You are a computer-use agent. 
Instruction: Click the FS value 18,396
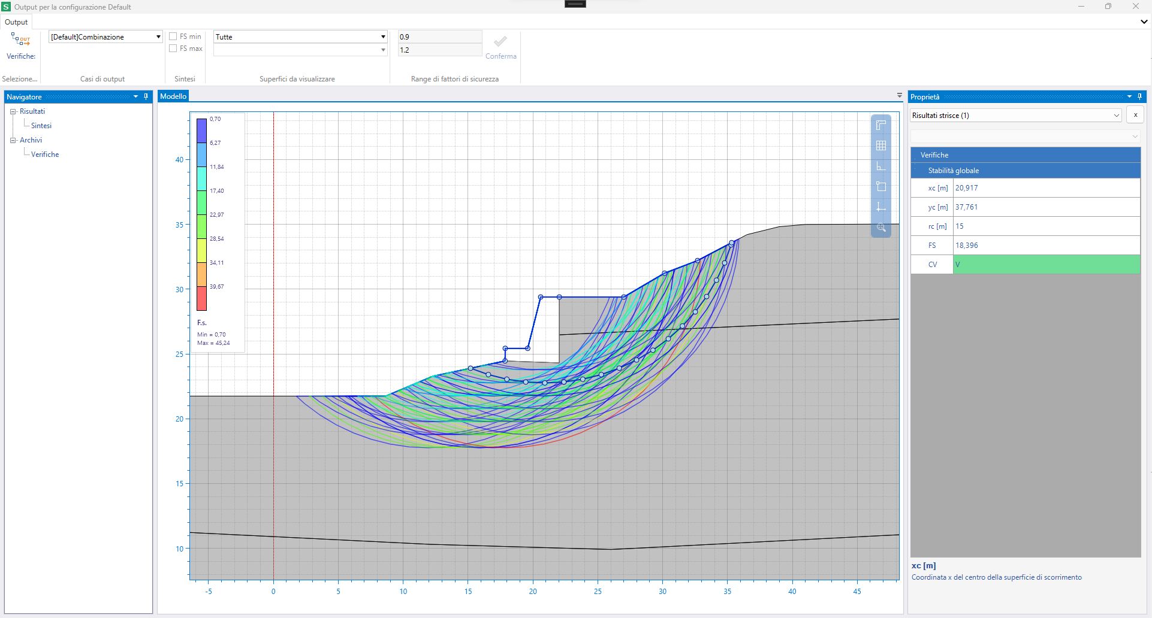[x=1047, y=246]
